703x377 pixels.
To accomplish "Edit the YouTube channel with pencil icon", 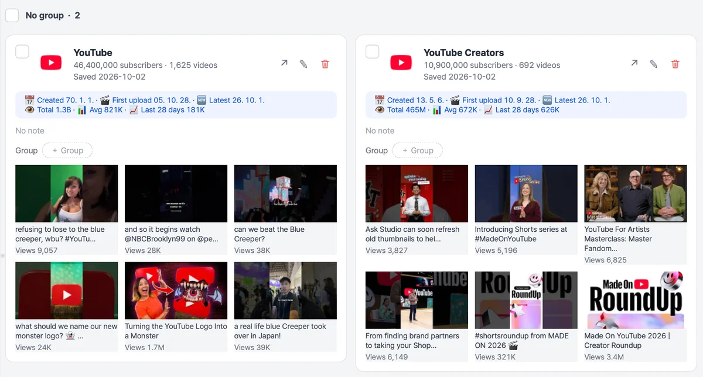I will pyautogui.click(x=303, y=64).
